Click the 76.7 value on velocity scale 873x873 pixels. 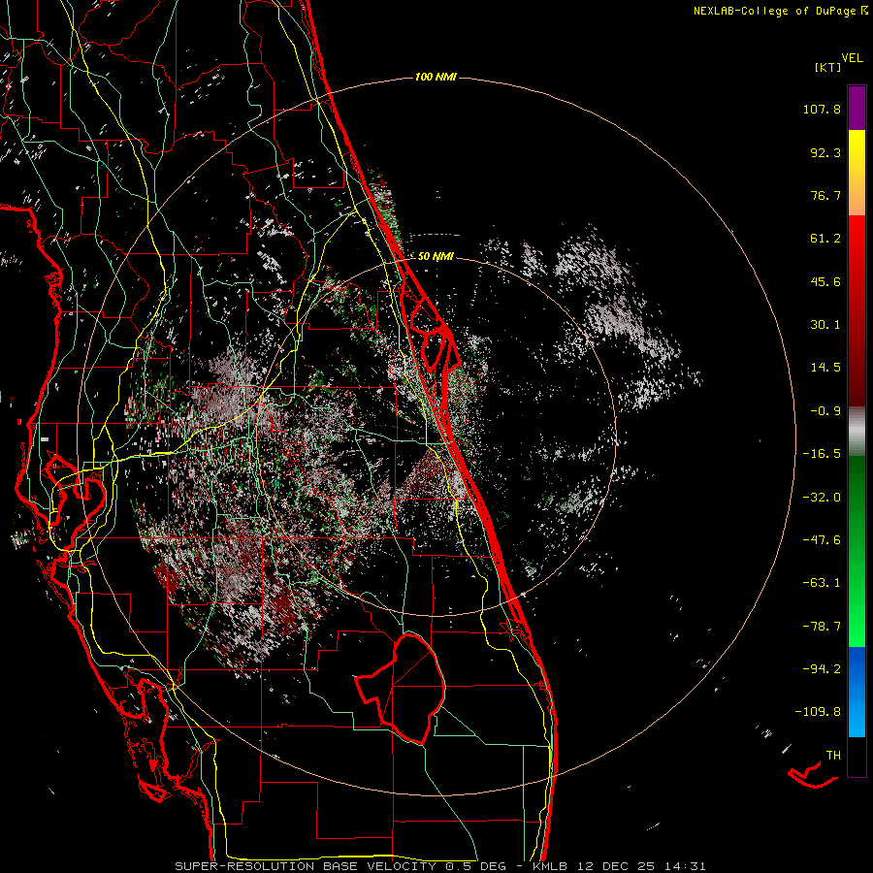(825, 195)
